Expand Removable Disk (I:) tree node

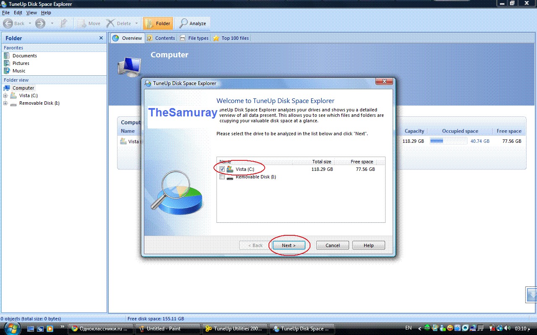5,103
